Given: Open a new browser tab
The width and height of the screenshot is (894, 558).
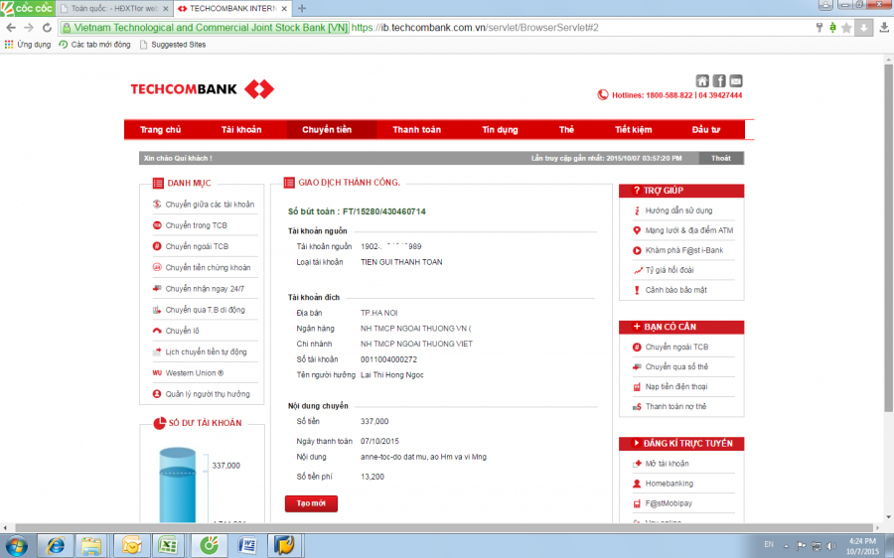Looking at the screenshot, I should tap(302, 8).
